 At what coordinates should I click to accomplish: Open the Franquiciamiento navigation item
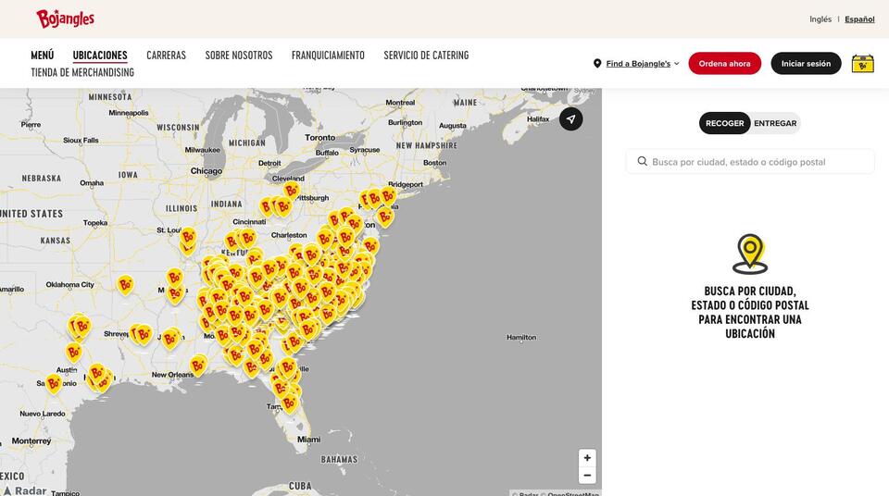(328, 55)
